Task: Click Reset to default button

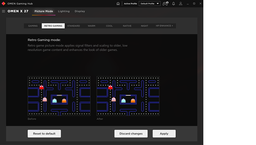Action: click(44, 134)
